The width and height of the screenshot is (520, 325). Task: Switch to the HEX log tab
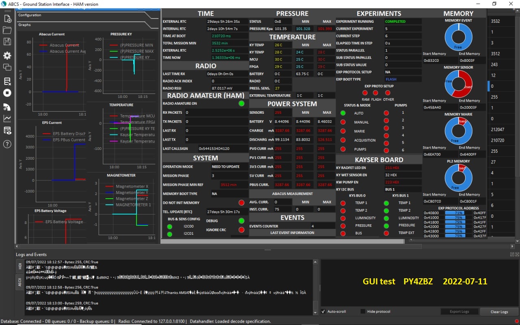(x=20, y=266)
